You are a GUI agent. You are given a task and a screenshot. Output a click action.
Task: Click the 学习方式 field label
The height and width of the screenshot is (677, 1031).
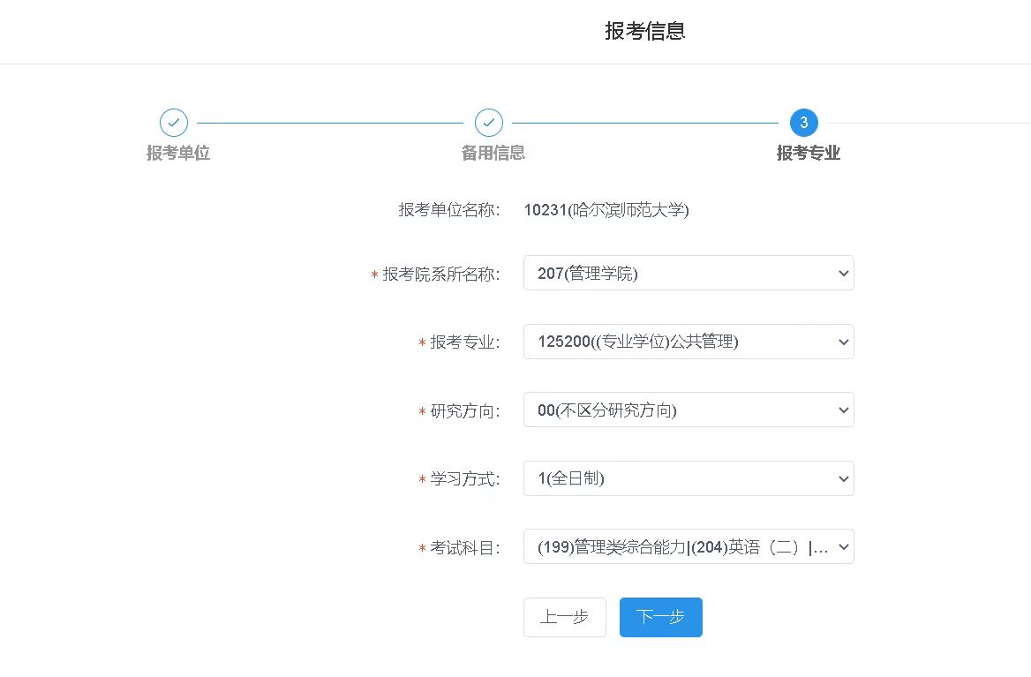tap(464, 479)
